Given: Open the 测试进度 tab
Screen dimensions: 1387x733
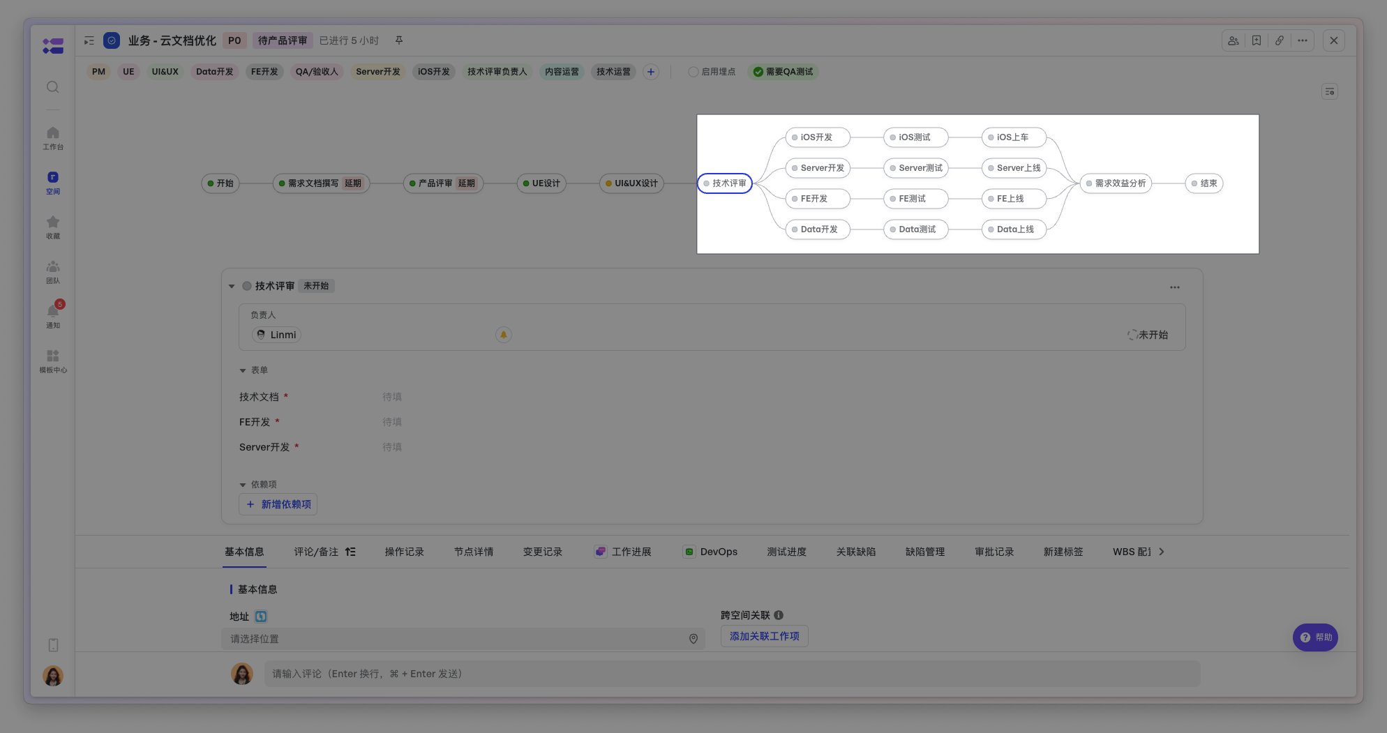Looking at the screenshot, I should [787, 552].
